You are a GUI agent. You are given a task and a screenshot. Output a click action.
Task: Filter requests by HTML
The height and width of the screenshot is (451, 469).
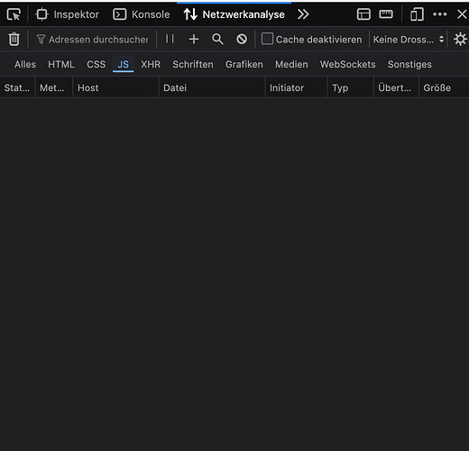click(61, 64)
